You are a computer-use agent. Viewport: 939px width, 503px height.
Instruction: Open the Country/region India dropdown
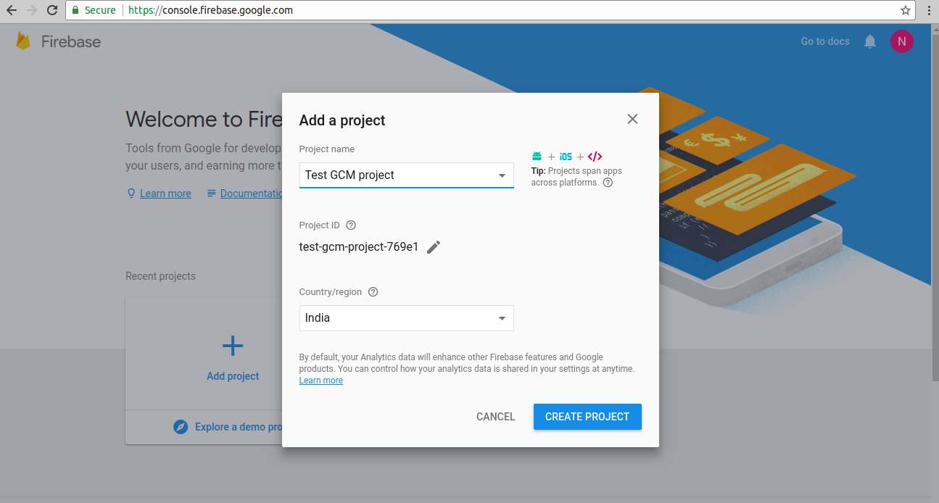pyautogui.click(x=406, y=318)
